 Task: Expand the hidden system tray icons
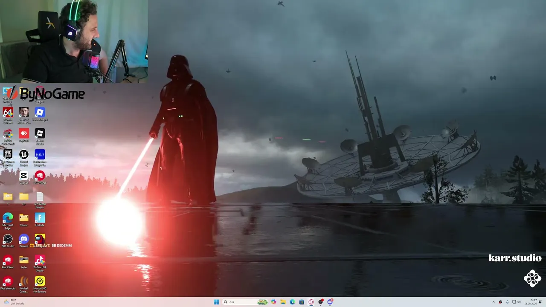click(x=494, y=302)
